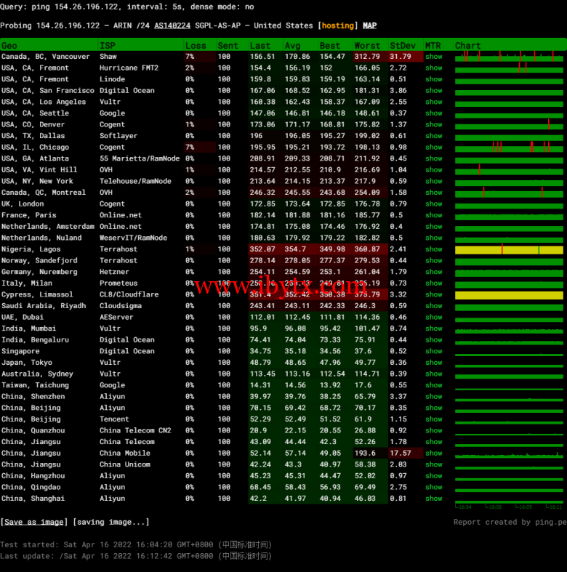Show MTR for Japan, Tokyo Vultr
This screenshot has height=572, width=567.
click(434, 363)
